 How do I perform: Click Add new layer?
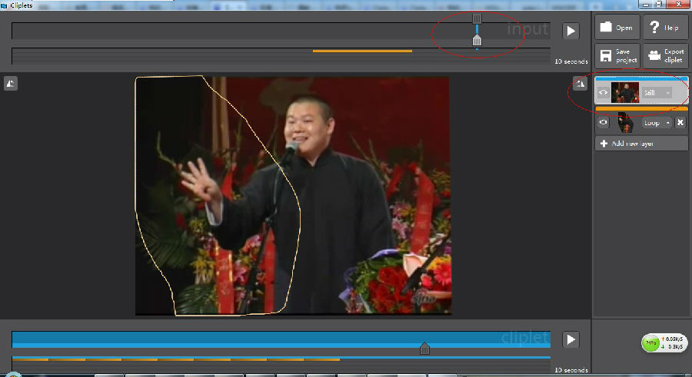click(641, 144)
